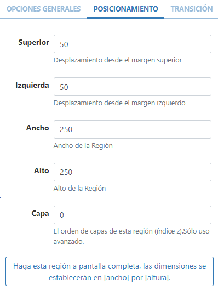Click the Superior offset input field
218x296 pixels.
[x=133, y=44]
